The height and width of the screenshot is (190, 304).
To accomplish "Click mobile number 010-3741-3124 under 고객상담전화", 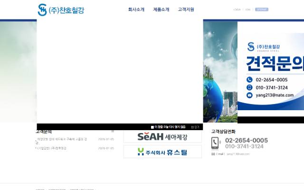I will (244, 146).
